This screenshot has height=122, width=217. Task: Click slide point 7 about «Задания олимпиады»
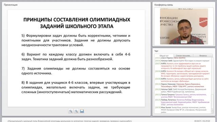pos(76,71)
